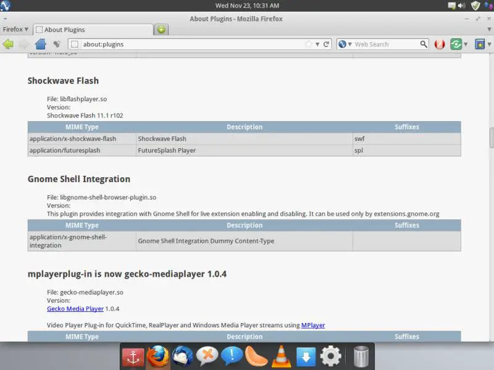
Task: Click the File: gecko-mediaplayer.so line
Action: click(x=85, y=292)
